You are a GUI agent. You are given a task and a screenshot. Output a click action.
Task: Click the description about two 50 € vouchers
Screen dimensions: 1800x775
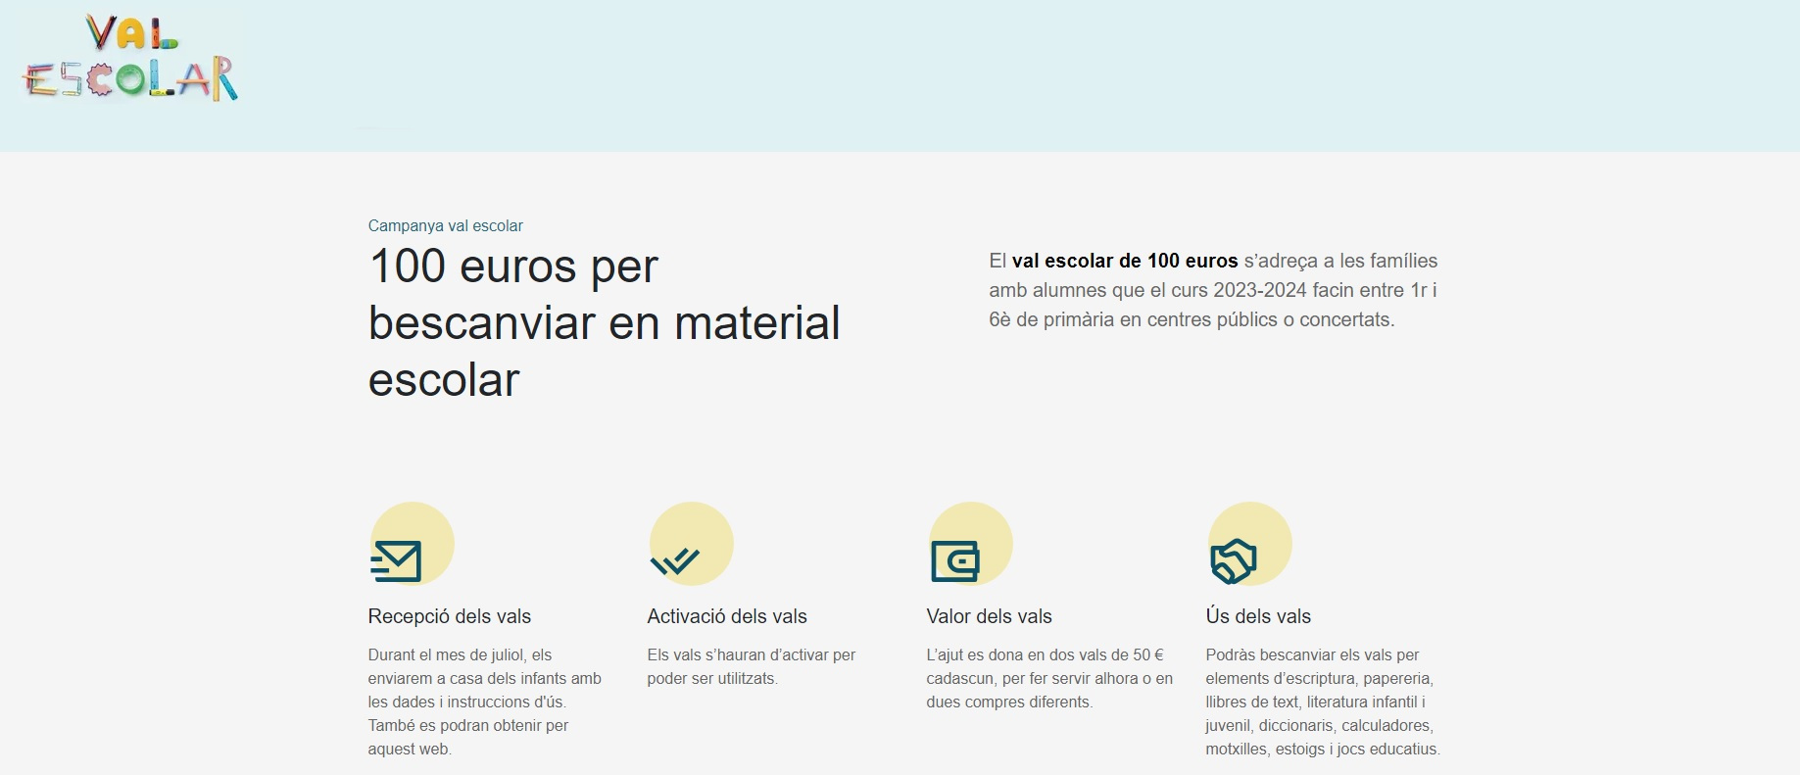click(x=1048, y=678)
